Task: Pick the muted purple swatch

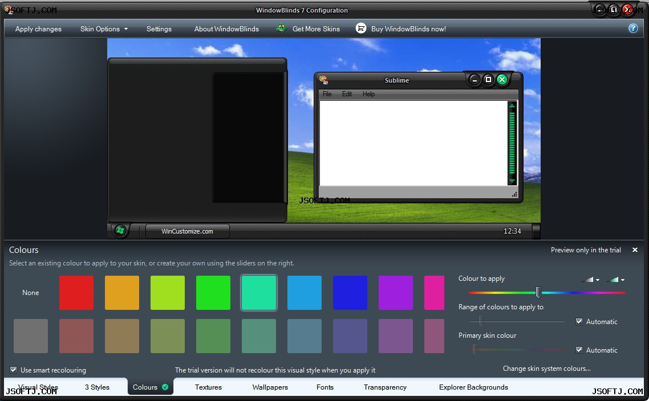Action: [396, 336]
